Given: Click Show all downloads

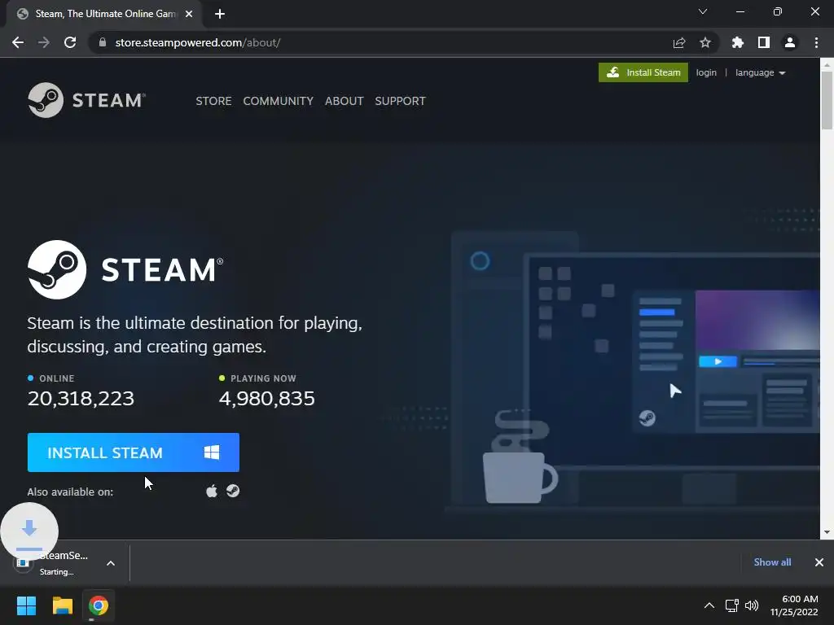Looking at the screenshot, I should click(x=772, y=562).
